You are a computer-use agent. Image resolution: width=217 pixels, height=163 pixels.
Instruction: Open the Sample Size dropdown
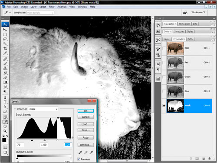coord(40,13)
